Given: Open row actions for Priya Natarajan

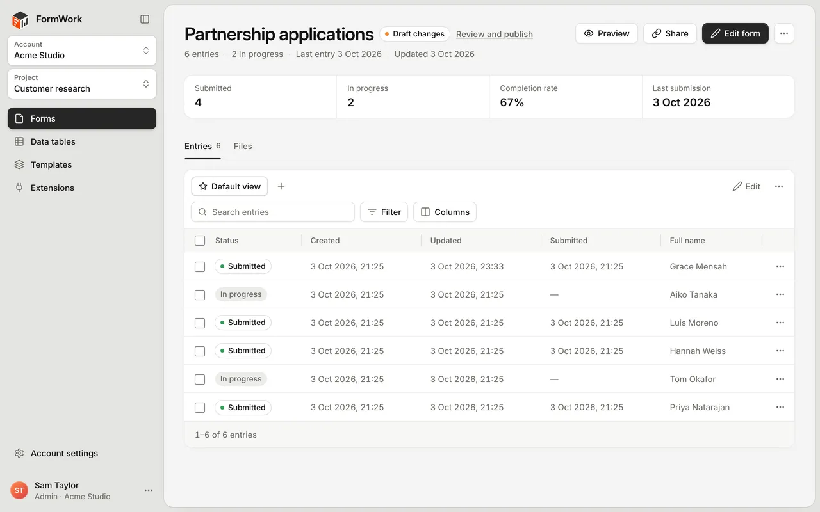Looking at the screenshot, I should click(x=780, y=407).
